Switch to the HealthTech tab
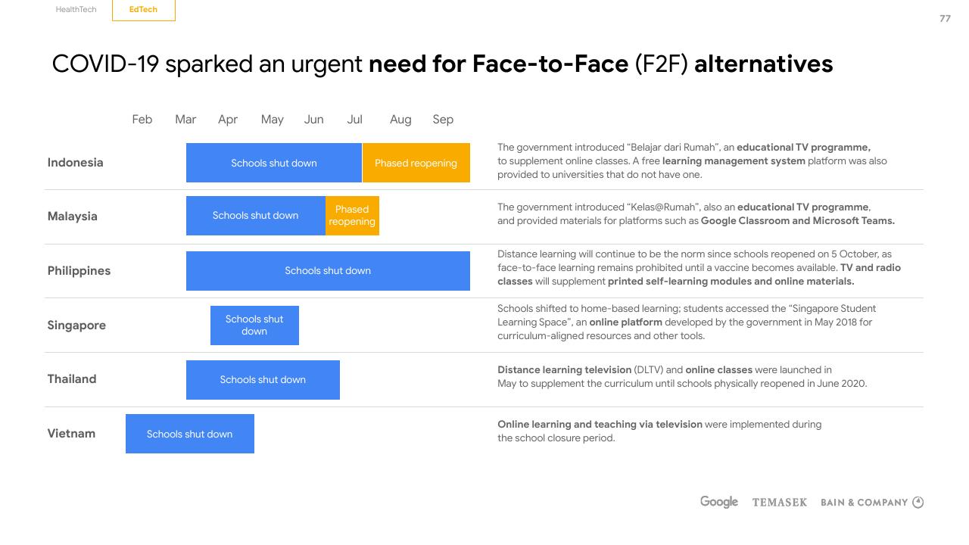Screen dimensions: 969x545 (76, 10)
